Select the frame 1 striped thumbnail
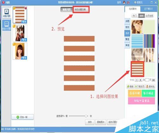This screenshot has width=159, height=133. click(x=20, y=15)
